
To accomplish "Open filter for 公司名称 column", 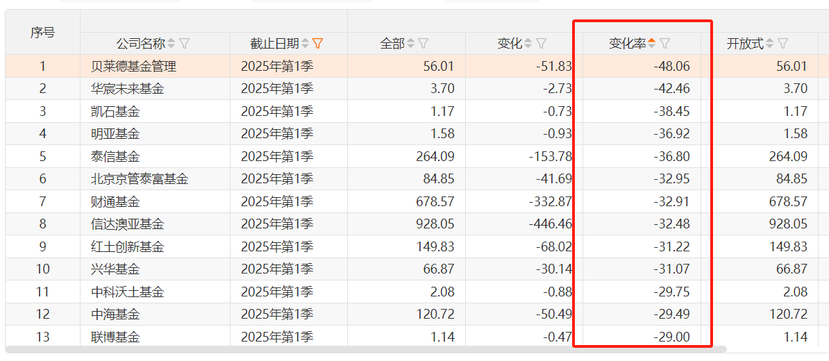I will coord(185,44).
